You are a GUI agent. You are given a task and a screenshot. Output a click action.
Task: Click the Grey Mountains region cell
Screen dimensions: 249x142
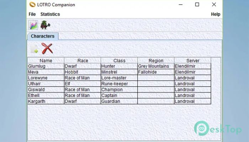pos(156,66)
